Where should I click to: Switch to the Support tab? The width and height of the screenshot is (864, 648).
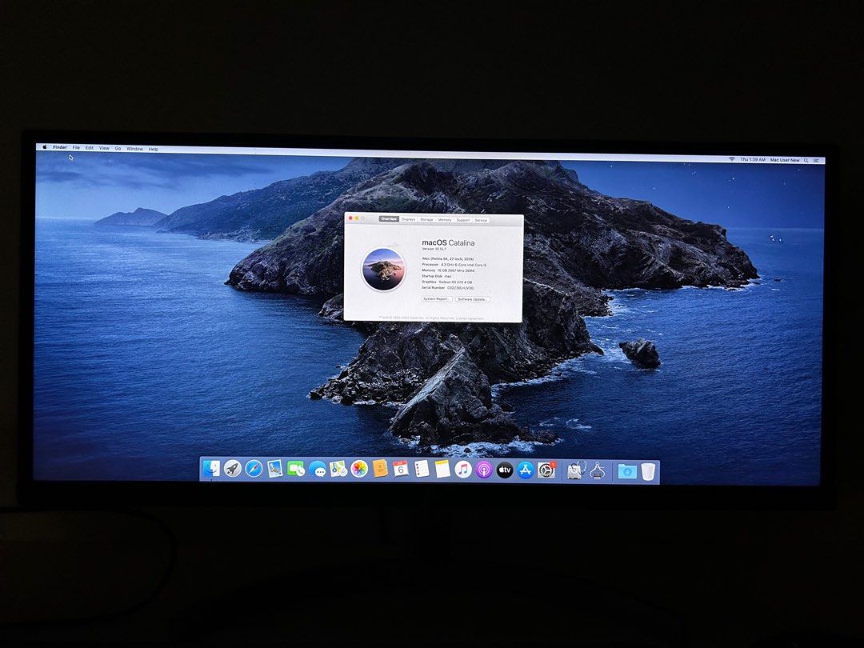click(463, 220)
